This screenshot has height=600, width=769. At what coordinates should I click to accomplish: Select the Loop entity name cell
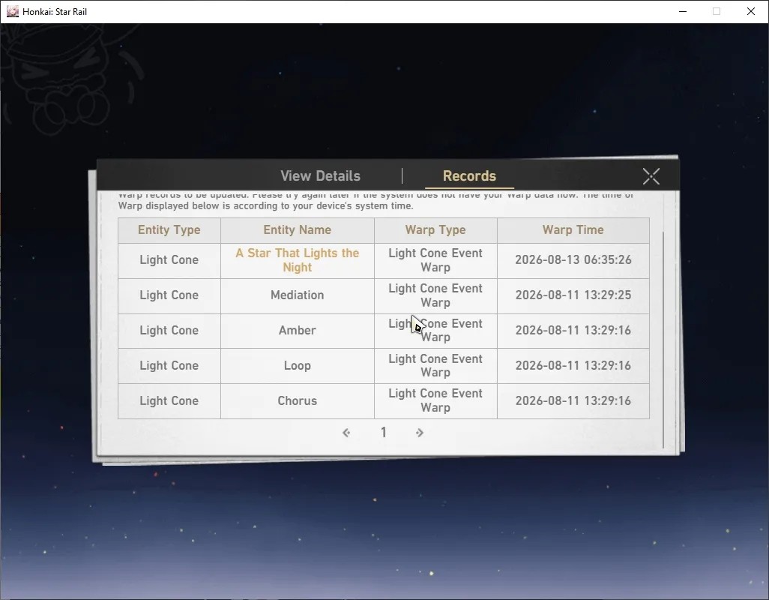(x=298, y=366)
